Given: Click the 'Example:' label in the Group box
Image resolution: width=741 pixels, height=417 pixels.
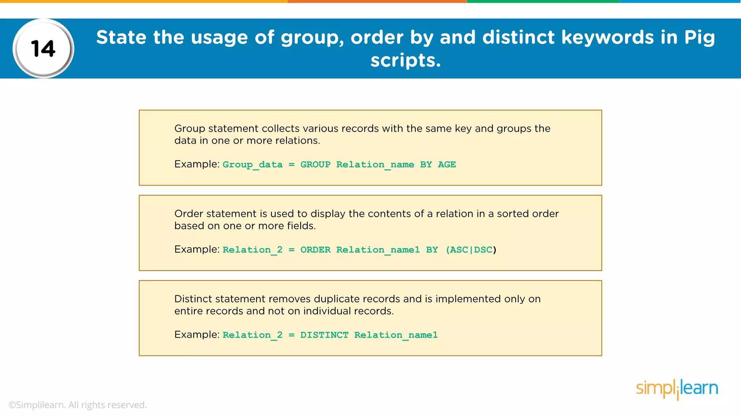Looking at the screenshot, I should (197, 164).
